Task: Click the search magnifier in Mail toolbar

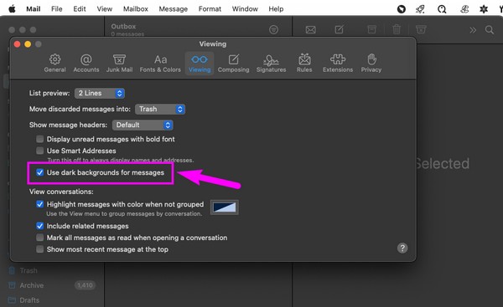Action: tap(490, 30)
